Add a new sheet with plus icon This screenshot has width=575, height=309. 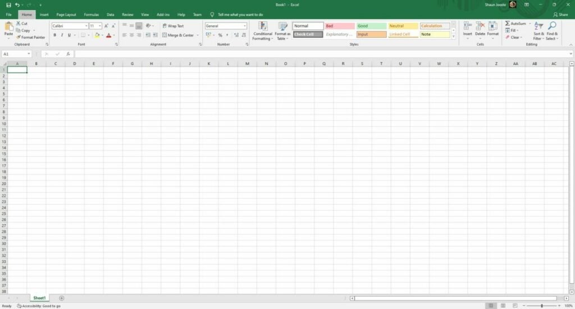point(62,298)
